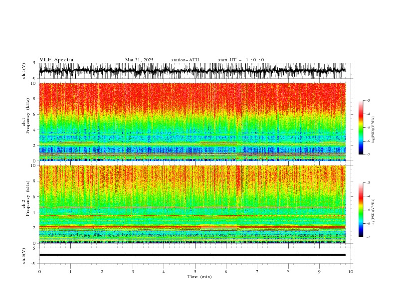Click the "ch.2 Frequency (kHz)" axis label
The image size is (395, 305).
click(x=26, y=198)
